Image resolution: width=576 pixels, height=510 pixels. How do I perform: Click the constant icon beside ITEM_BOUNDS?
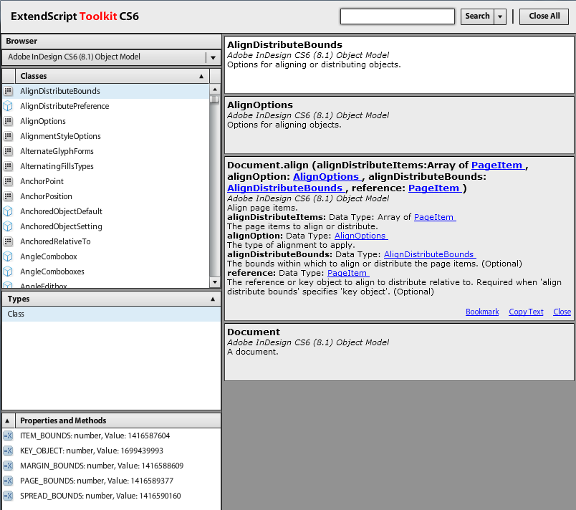click(8, 436)
